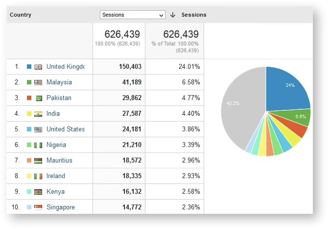Viewport: 328px width, 229px height.
Task: Click the '% of Total: 100.00%' summary text
Action: pyautogui.click(x=175, y=44)
